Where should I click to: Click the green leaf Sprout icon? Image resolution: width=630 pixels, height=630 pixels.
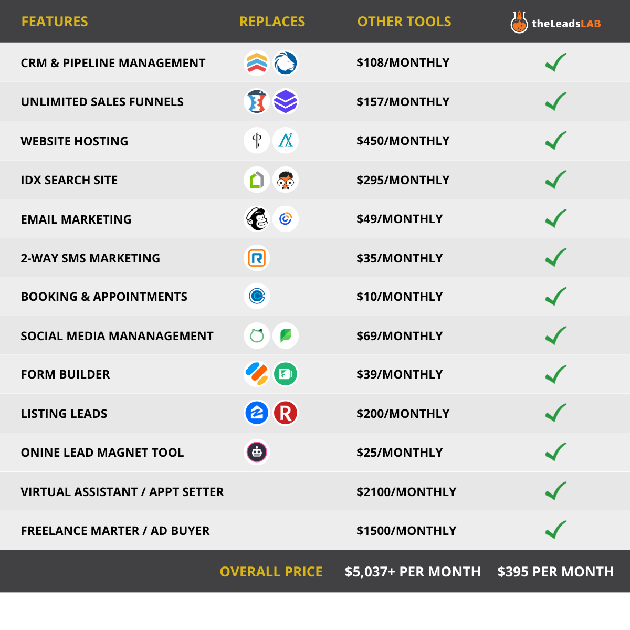click(x=286, y=335)
